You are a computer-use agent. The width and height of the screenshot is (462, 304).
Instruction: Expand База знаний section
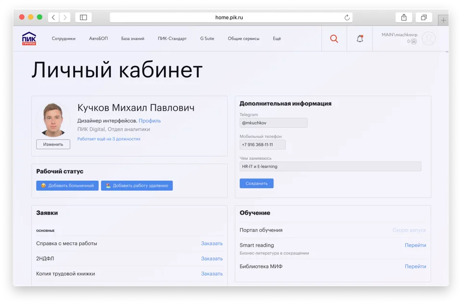(x=133, y=38)
